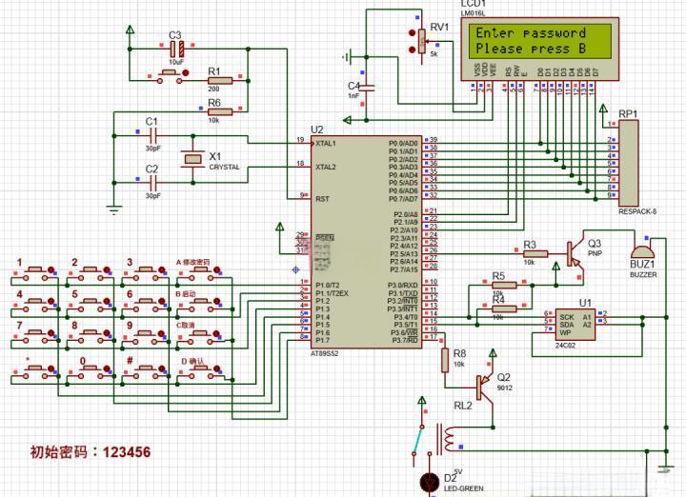
Task: Click upper red adjust dot on RV1
Action: [x=412, y=32]
